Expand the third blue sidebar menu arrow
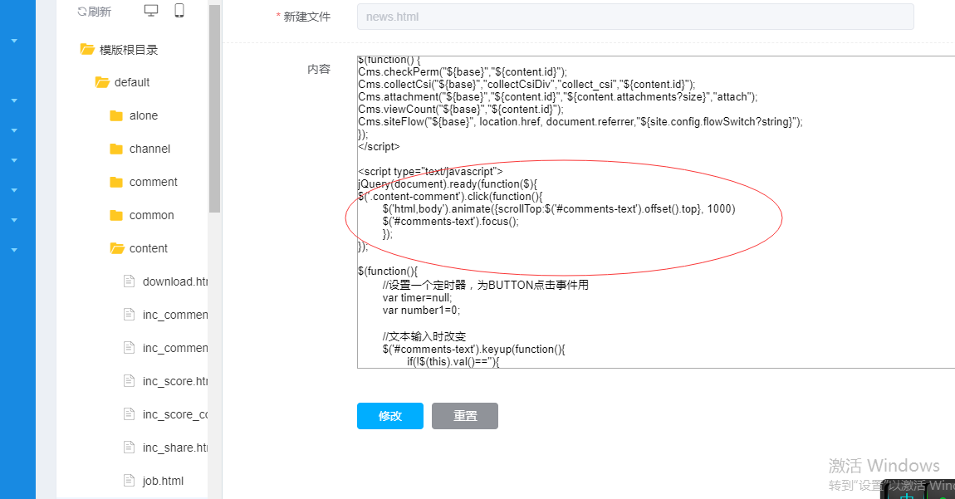The image size is (955, 499). coord(14,130)
